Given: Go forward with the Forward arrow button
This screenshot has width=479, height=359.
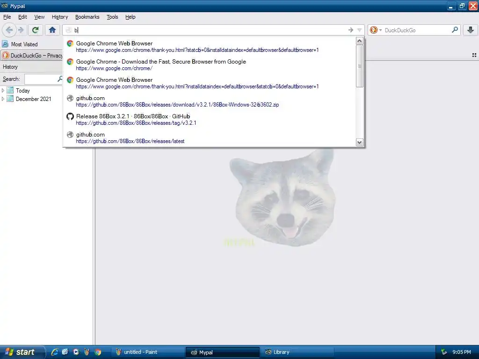Looking at the screenshot, I should pyautogui.click(x=21, y=30).
